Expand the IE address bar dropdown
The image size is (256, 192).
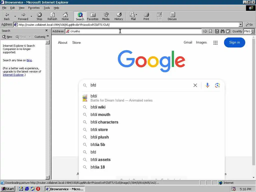240,25
